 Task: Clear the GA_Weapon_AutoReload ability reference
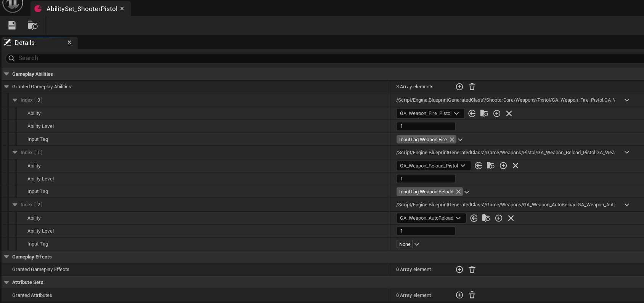coord(511,218)
